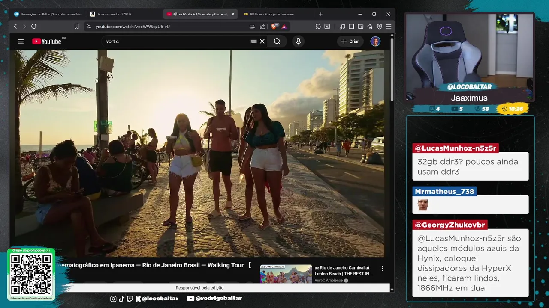The image size is (549, 308).
Task: Click the Jaaximus name under the webcam
Action: click(469, 98)
